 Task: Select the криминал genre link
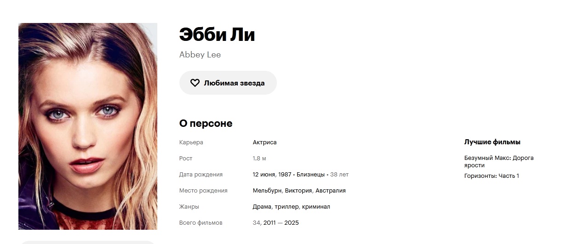[316, 207]
